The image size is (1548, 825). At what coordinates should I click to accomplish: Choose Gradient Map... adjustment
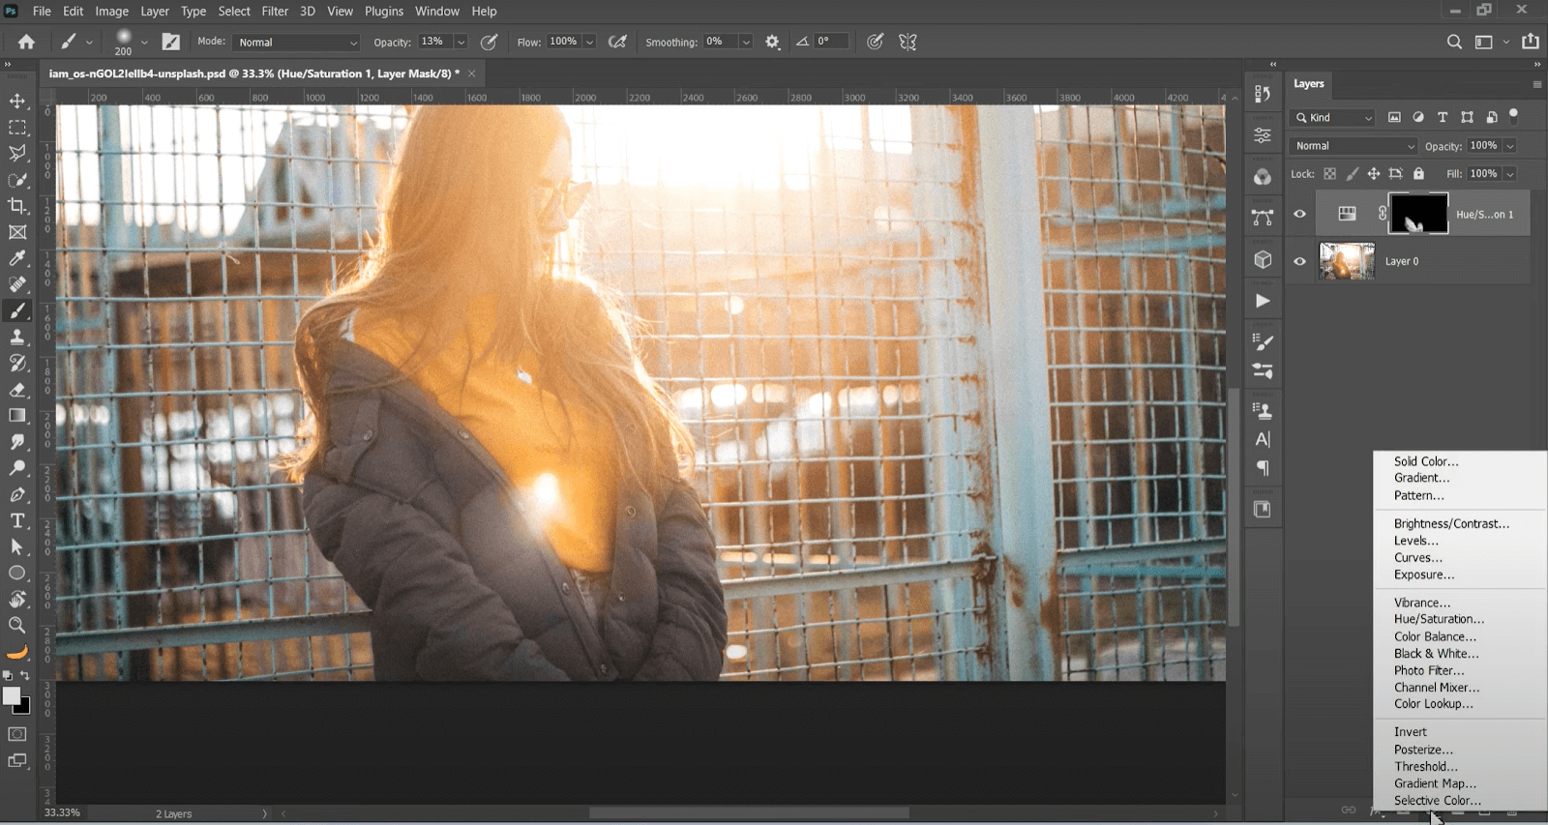[1435, 783]
